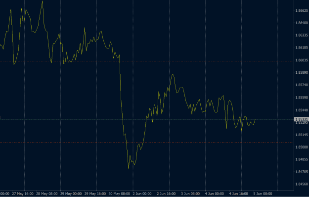Click the 1.84855 price scale label
309x197 pixels.
tap(302, 159)
